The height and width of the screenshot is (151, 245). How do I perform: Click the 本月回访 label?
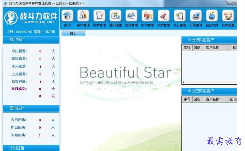click(19, 135)
